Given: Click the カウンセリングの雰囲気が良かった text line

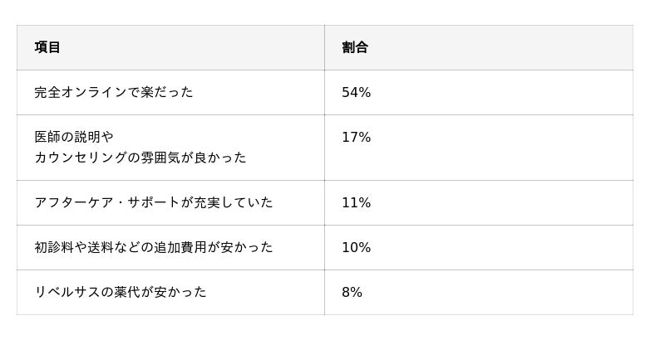Looking at the screenshot, I should tap(140, 158).
